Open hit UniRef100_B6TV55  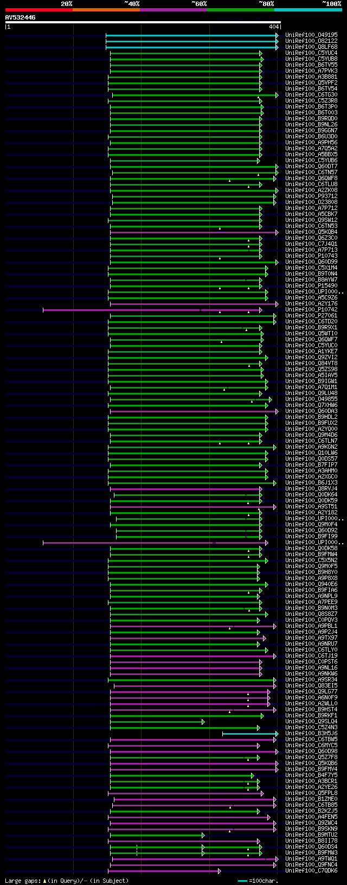[x=311, y=65]
